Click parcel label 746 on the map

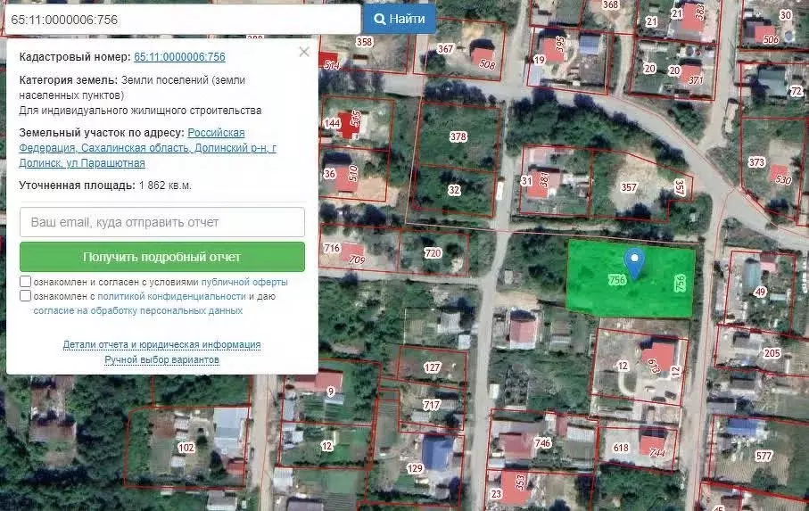543,442
